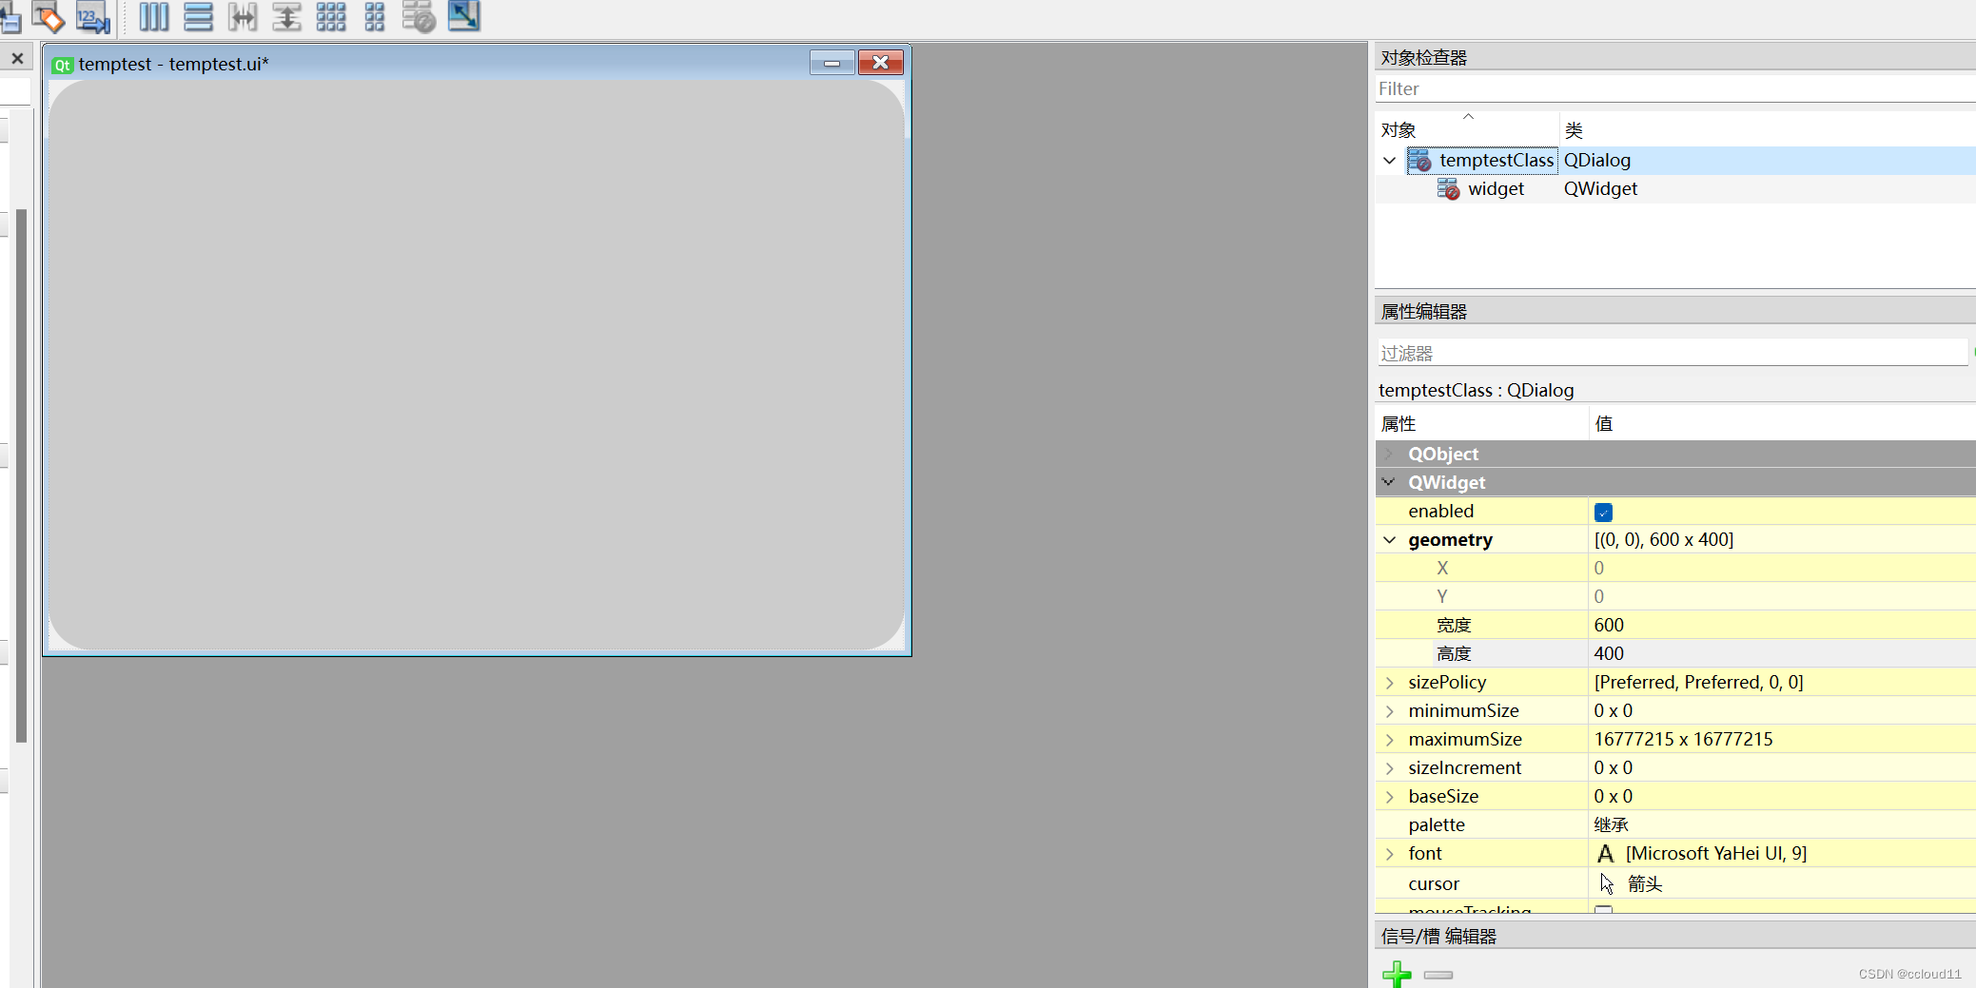Select the widget row in object inspector
1976x988 pixels.
tap(1675, 188)
